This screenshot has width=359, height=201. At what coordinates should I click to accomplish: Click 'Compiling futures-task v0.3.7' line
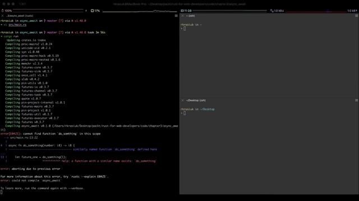click(x=29, y=95)
